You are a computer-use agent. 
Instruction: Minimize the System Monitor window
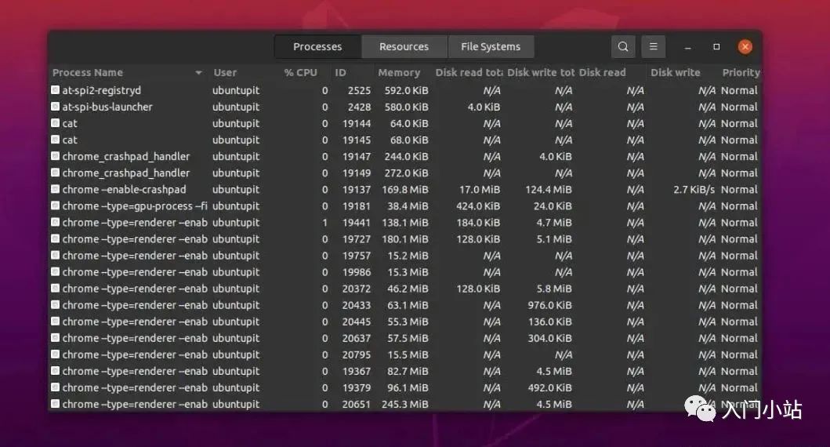pyautogui.click(x=687, y=47)
